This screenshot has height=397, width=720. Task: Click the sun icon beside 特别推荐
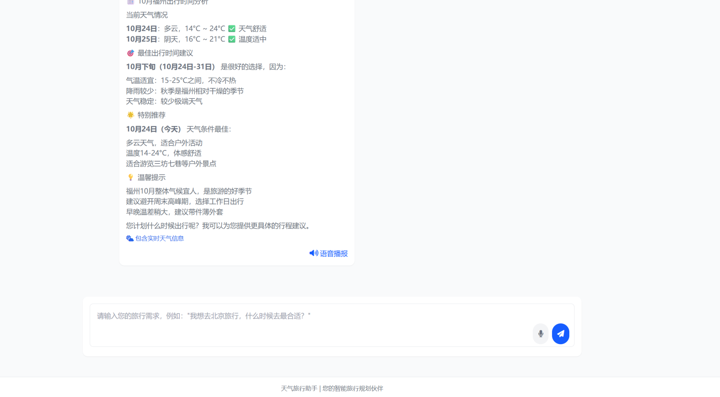point(130,115)
